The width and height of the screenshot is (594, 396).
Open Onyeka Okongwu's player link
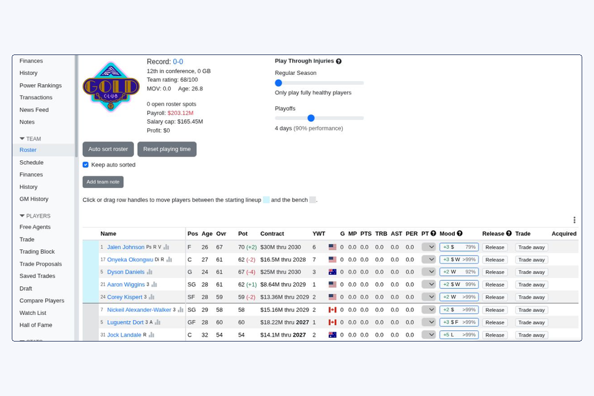[130, 260]
